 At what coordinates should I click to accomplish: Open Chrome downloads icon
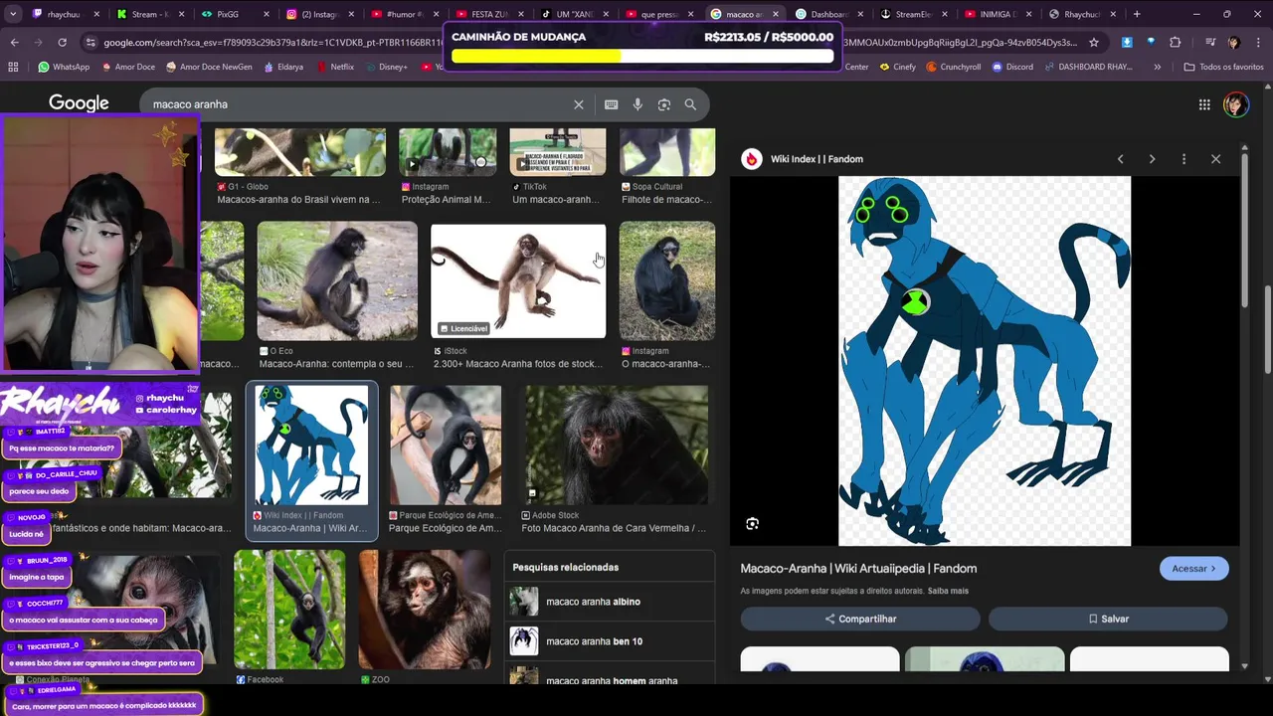[1127, 43]
